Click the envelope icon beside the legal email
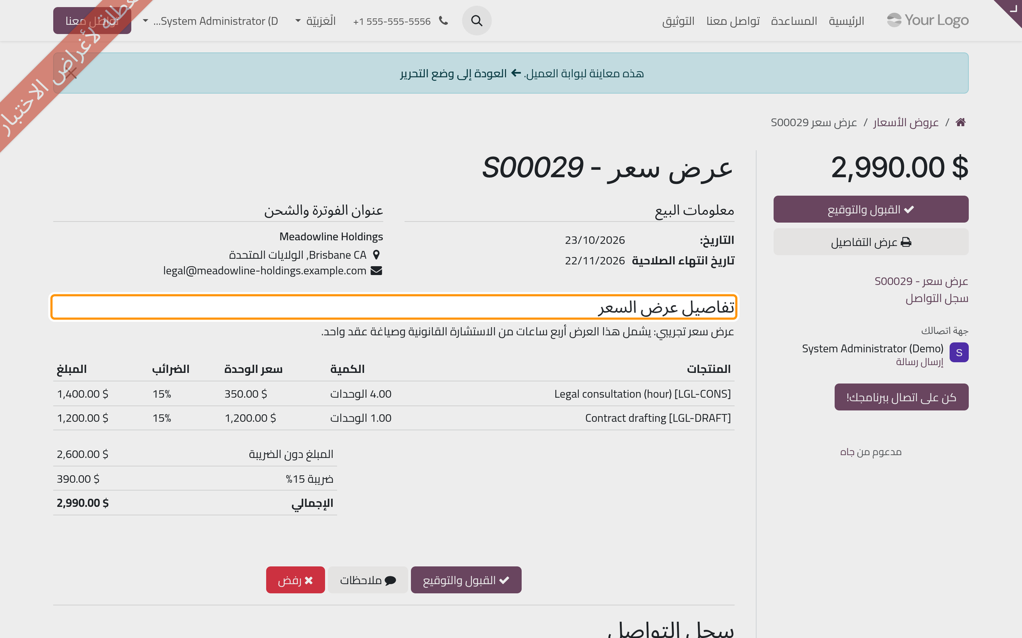 [x=376, y=271]
